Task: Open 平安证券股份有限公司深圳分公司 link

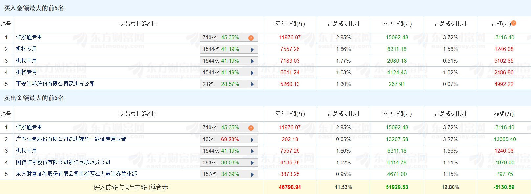Action: pos(55,84)
